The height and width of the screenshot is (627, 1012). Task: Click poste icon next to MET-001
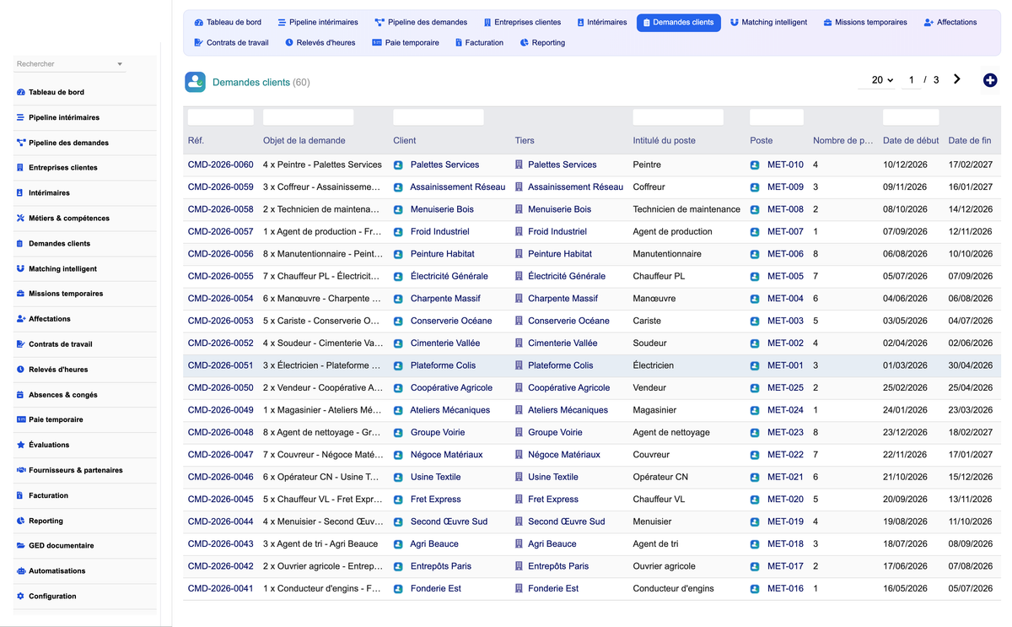point(755,366)
